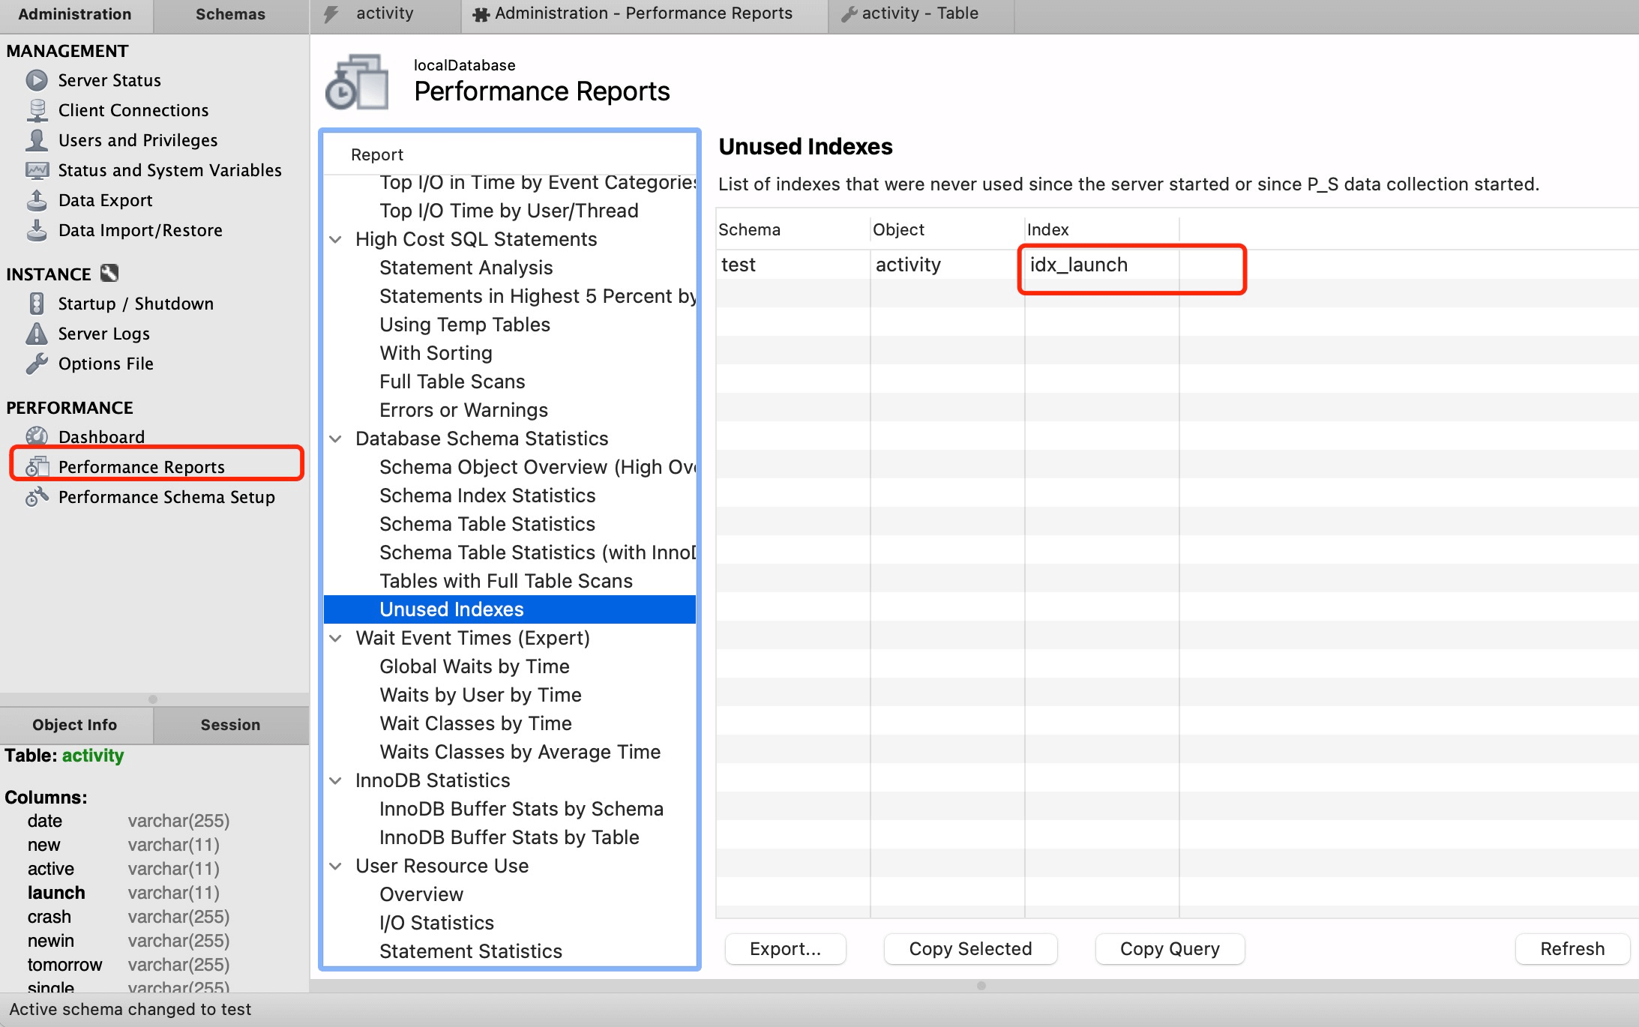The width and height of the screenshot is (1639, 1027).
Task: Collapse Wait Event Times (Expert) group
Action: click(x=336, y=638)
